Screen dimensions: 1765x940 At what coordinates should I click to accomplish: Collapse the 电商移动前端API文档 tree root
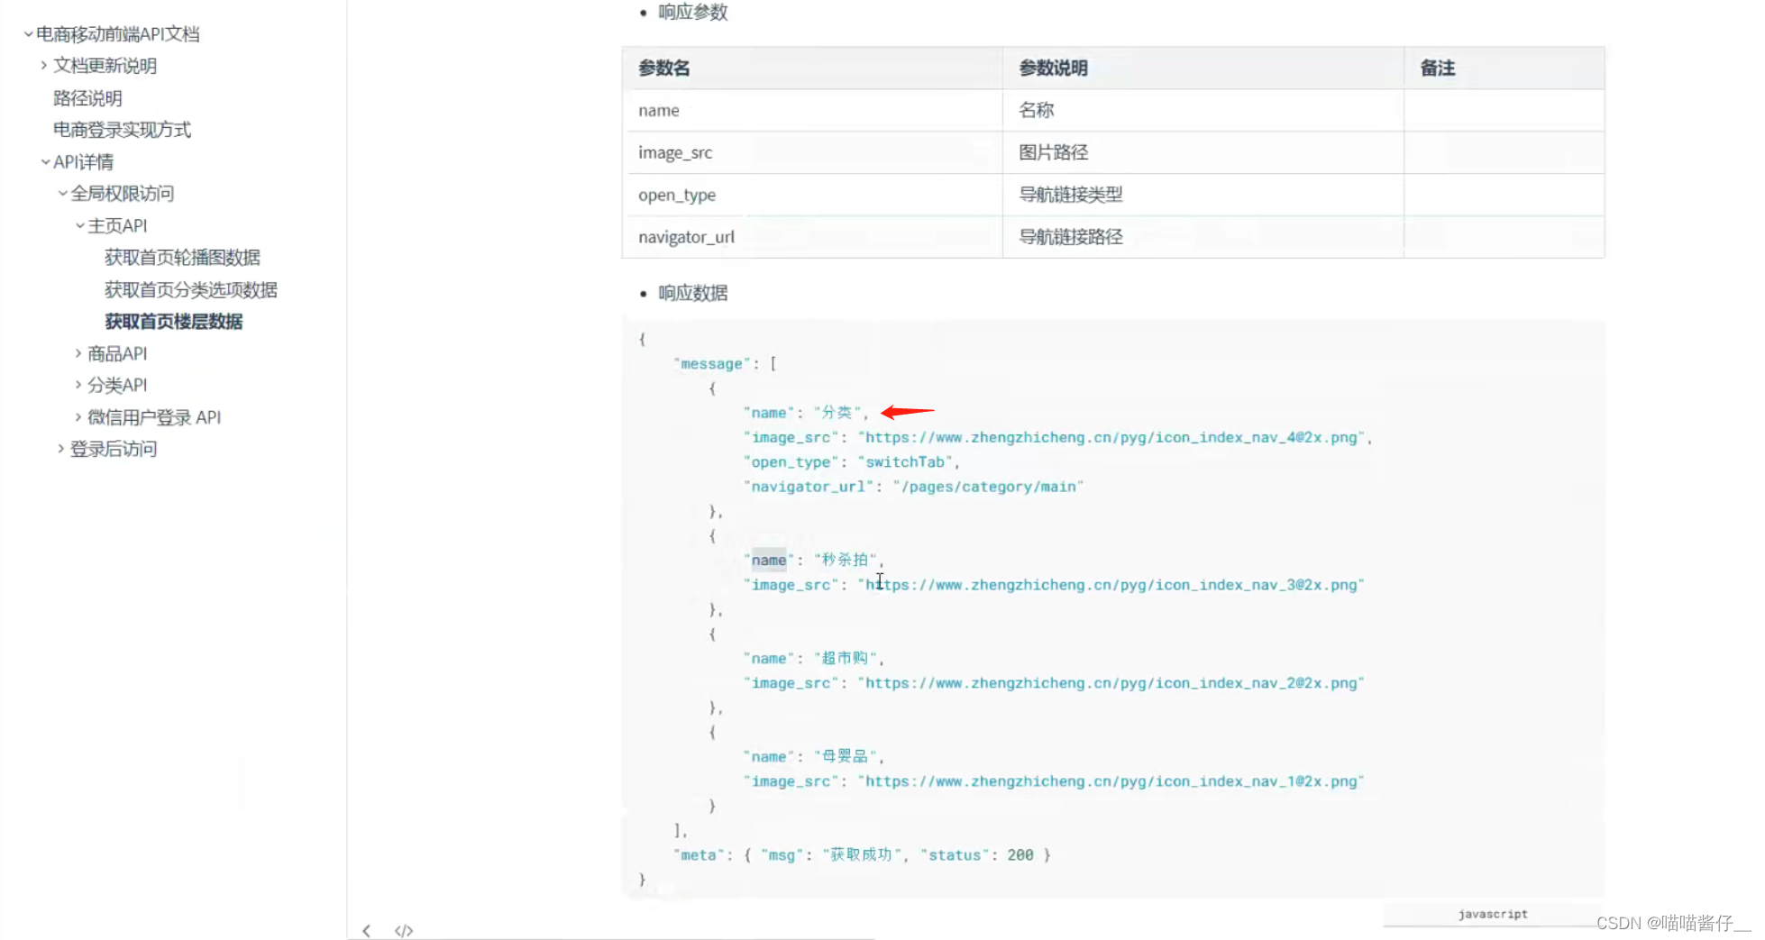pyautogui.click(x=26, y=33)
